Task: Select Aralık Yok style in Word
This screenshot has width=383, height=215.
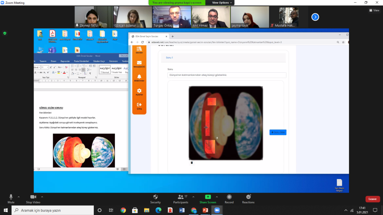Action: coord(116,70)
